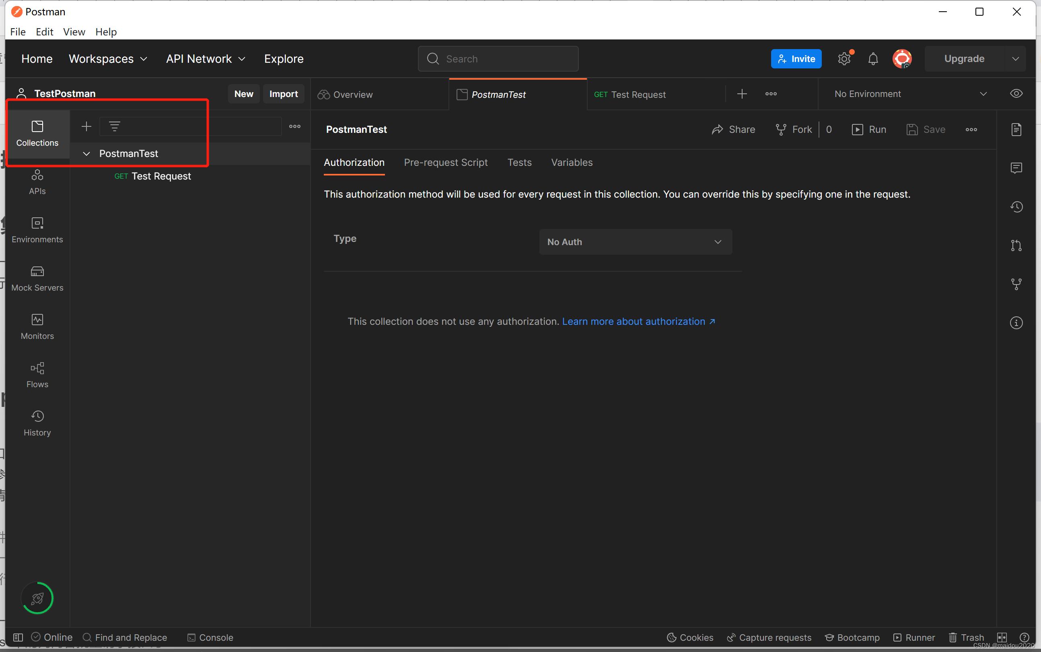Viewport: 1041px width, 652px height.
Task: Open the Help menu
Action: (106, 32)
